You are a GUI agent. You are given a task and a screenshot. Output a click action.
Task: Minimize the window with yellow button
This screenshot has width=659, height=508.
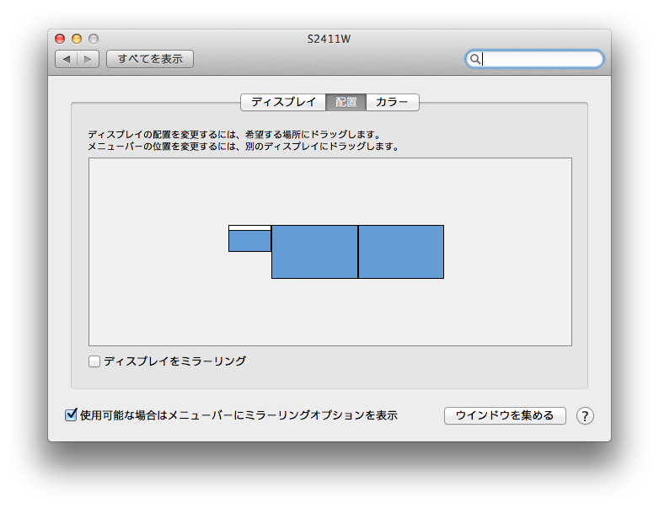click(x=77, y=39)
